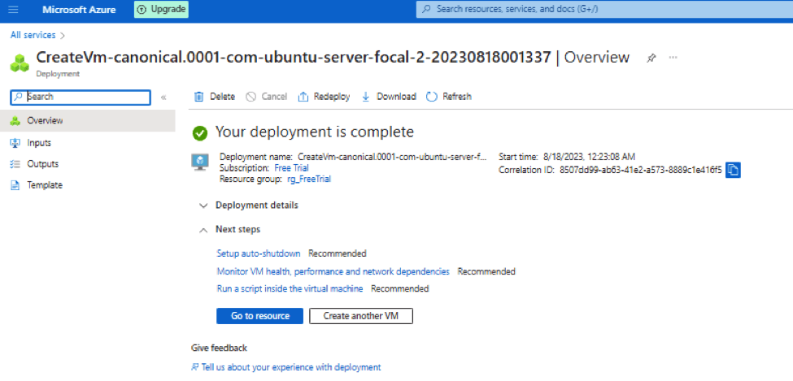
Task: Open the Free Trial subscription link
Action: pyautogui.click(x=291, y=167)
